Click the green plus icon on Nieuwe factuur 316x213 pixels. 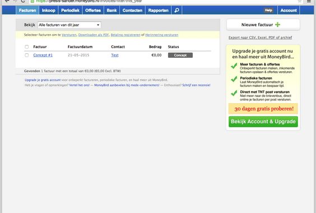(277, 25)
